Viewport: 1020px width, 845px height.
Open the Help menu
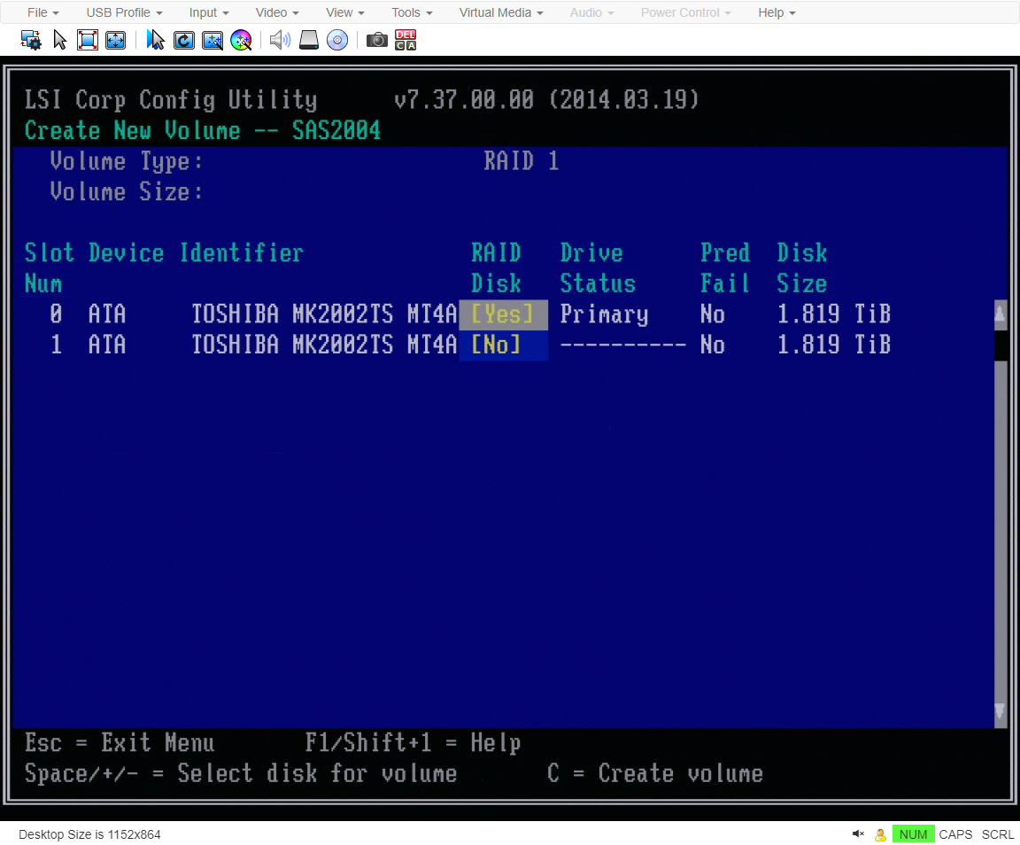point(777,12)
